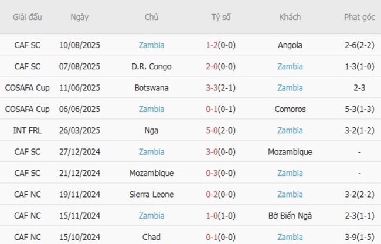Viewport: 381px width, 244px height.
Task: Click the "Phạt góc" column header
Action: click(x=359, y=17)
